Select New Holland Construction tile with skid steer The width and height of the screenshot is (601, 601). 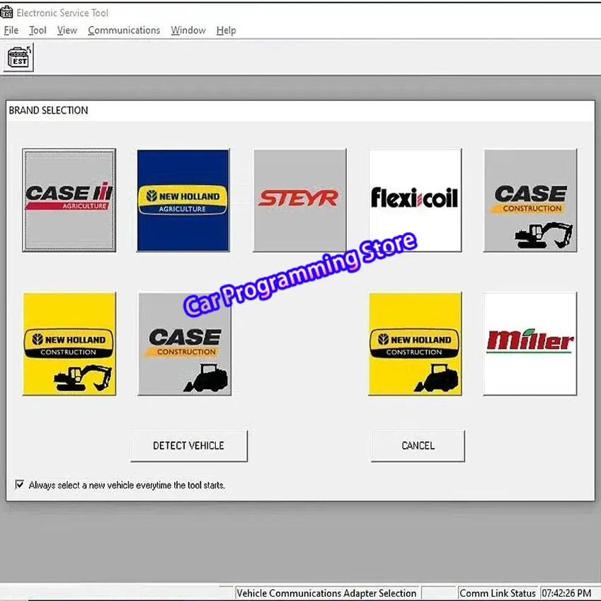pos(415,344)
